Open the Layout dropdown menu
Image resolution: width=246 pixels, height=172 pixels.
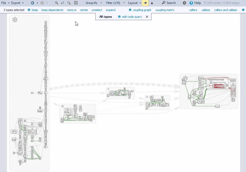[134, 3]
